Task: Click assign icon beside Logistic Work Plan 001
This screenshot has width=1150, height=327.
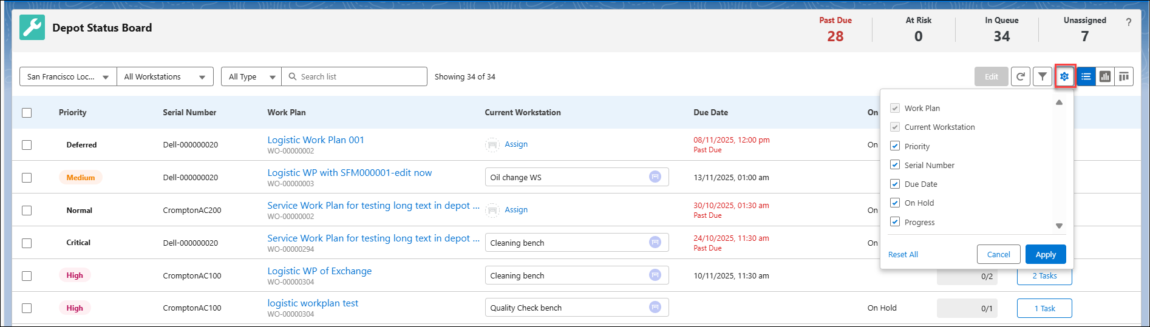Action: [492, 144]
